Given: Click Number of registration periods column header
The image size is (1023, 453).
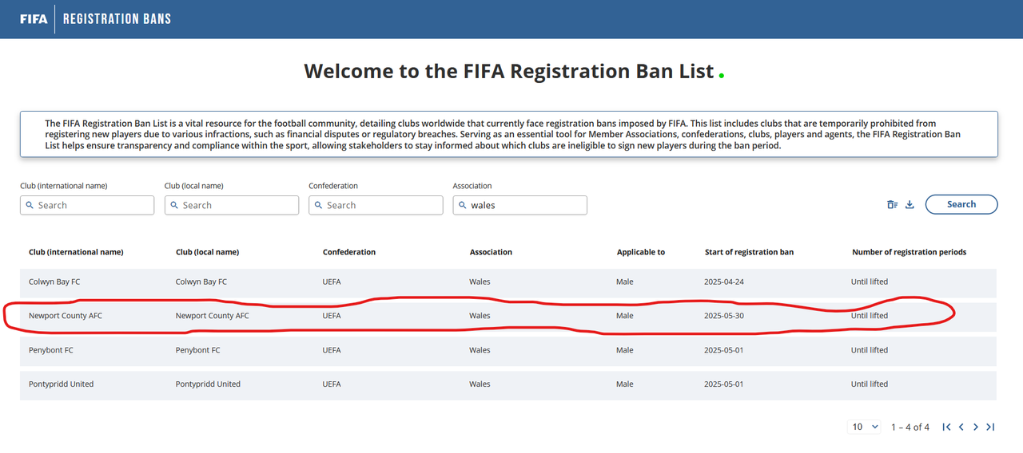Looking at the screenshot, I should tap(910, 252).
